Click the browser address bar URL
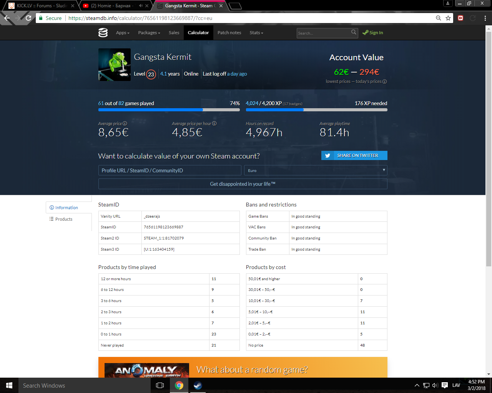The width and height of the screenshot is (492, 393). click(x=140, y=18)
